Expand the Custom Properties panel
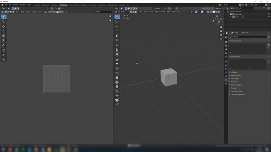 coord(238,95)
